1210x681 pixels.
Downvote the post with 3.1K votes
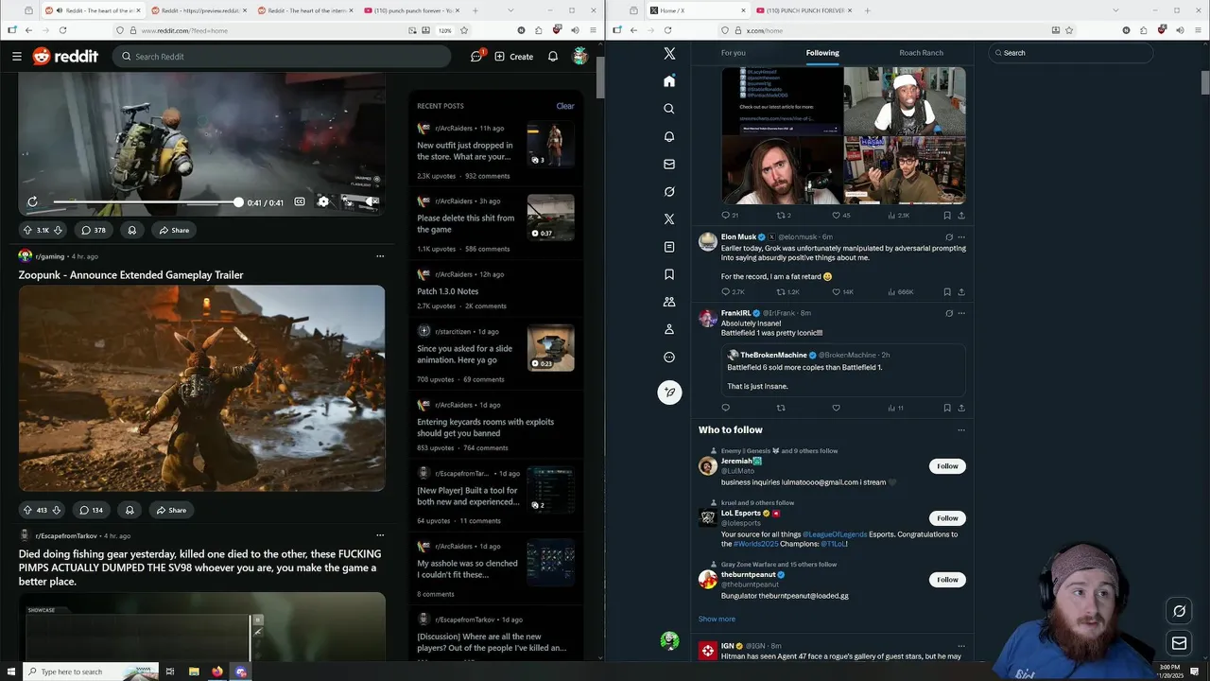point(58,230)
